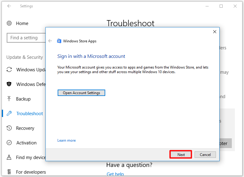
Task: Click the For developers tools icon
Action: 9,172
